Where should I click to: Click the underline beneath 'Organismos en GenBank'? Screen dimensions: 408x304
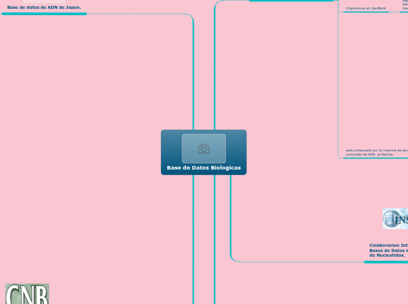(366, 12)
